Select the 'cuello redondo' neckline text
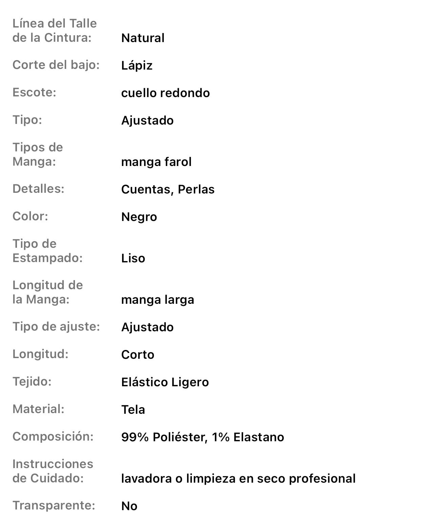 165,93
